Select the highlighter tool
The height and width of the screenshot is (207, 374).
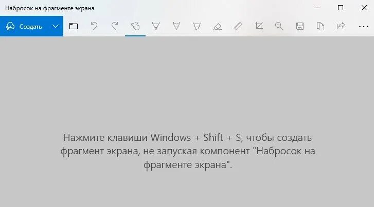(197, 26)
